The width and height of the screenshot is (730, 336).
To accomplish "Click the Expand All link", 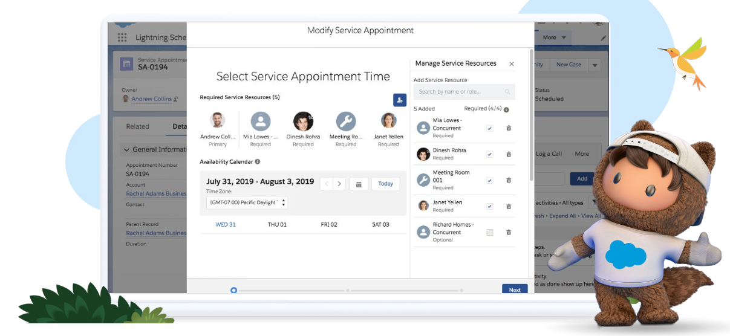I will tap(562, 216).
